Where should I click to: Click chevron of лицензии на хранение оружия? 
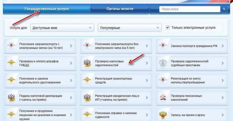click(71, 115)
